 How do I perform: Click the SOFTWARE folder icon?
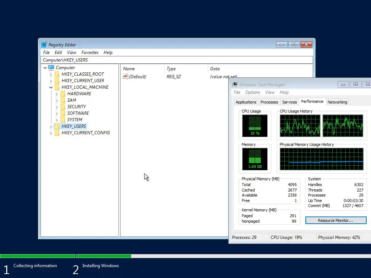[63, 113]
